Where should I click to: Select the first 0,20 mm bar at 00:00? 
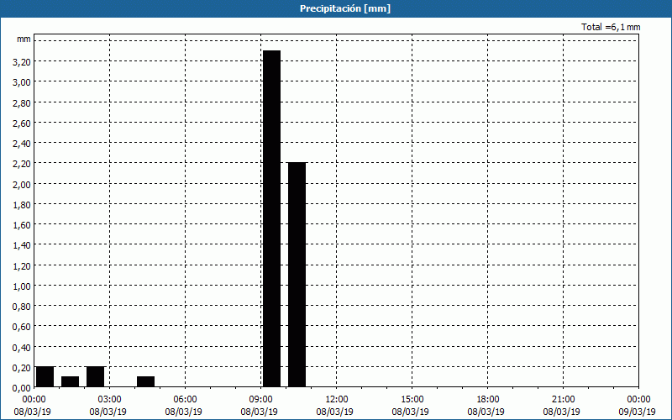pos(45,376)
